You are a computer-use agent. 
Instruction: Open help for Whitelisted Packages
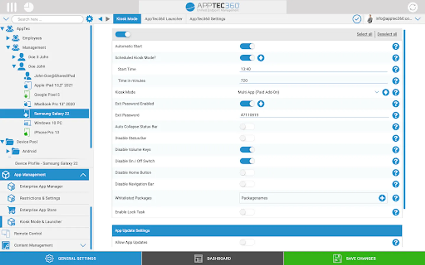point(396,198)
